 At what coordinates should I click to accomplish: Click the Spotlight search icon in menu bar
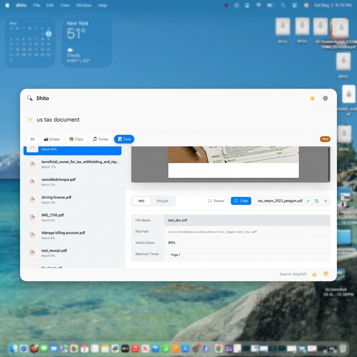[x=283, y=5]
